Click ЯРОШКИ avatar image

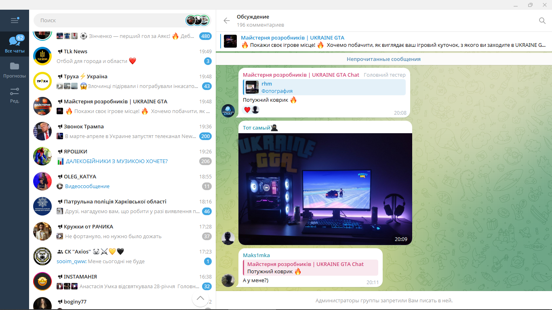click(42, 156)
